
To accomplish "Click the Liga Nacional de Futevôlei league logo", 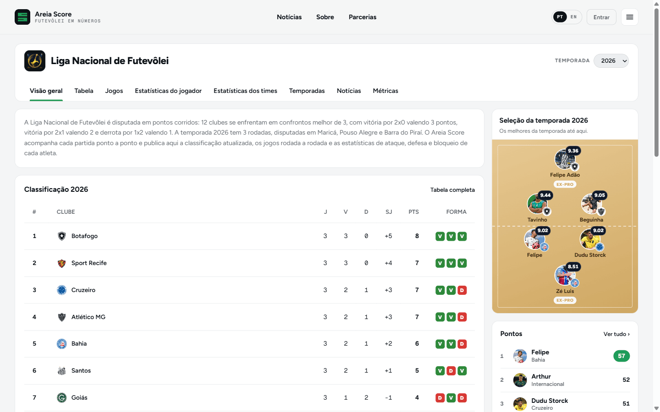I will click(35, 61).
